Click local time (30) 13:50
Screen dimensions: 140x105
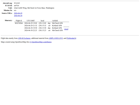point(43,28)
